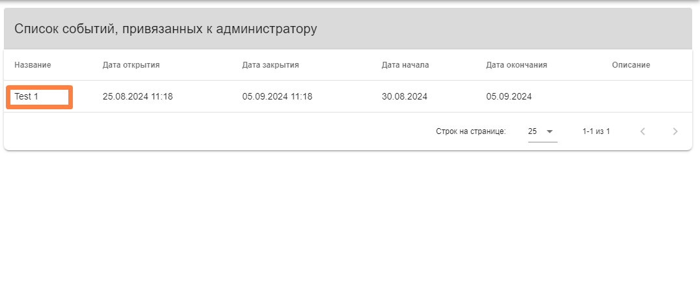Click the opening date 25.08.2024 11:18 cell
The height and width of the screenshot is (307, 700).
(x=137, y=96)
